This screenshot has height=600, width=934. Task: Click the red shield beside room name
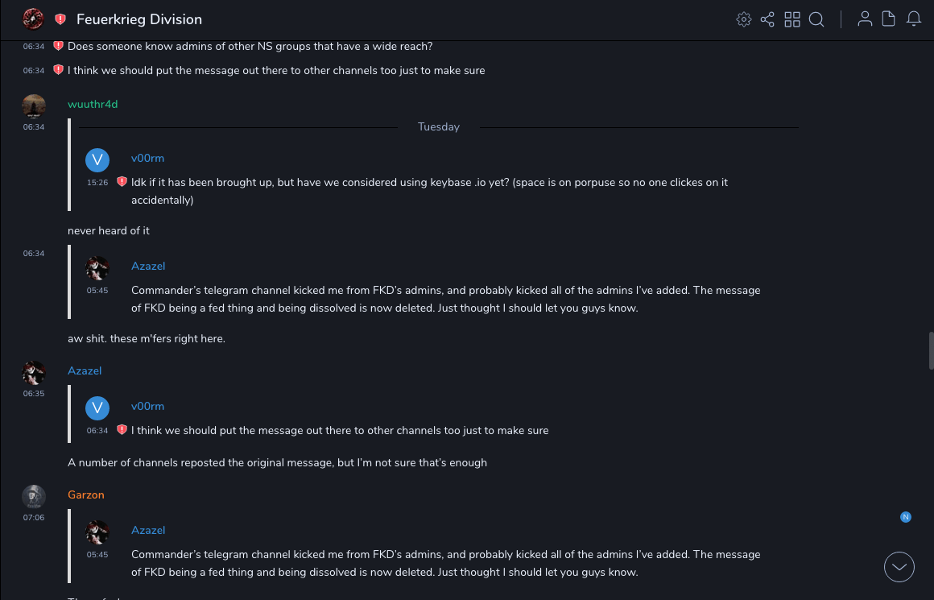pyautogui.click(x=60, y=19)
